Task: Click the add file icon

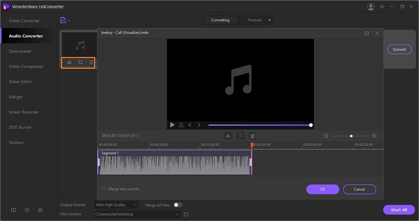Action: click(x=63, y=20)
